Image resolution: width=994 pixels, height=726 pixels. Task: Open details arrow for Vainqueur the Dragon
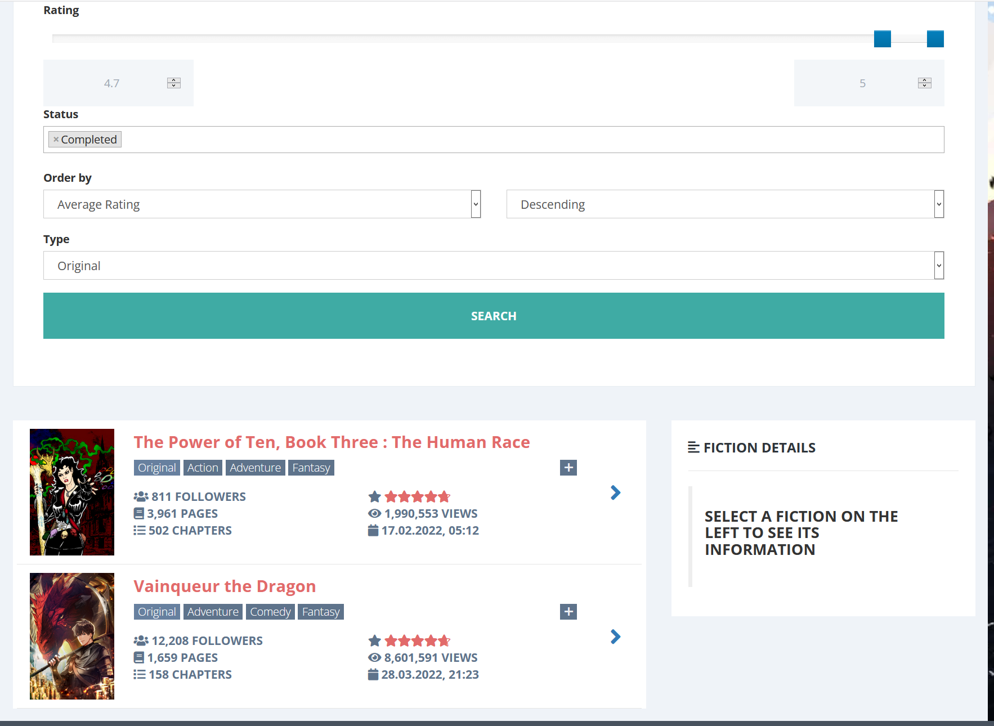[x=615, y=637]
